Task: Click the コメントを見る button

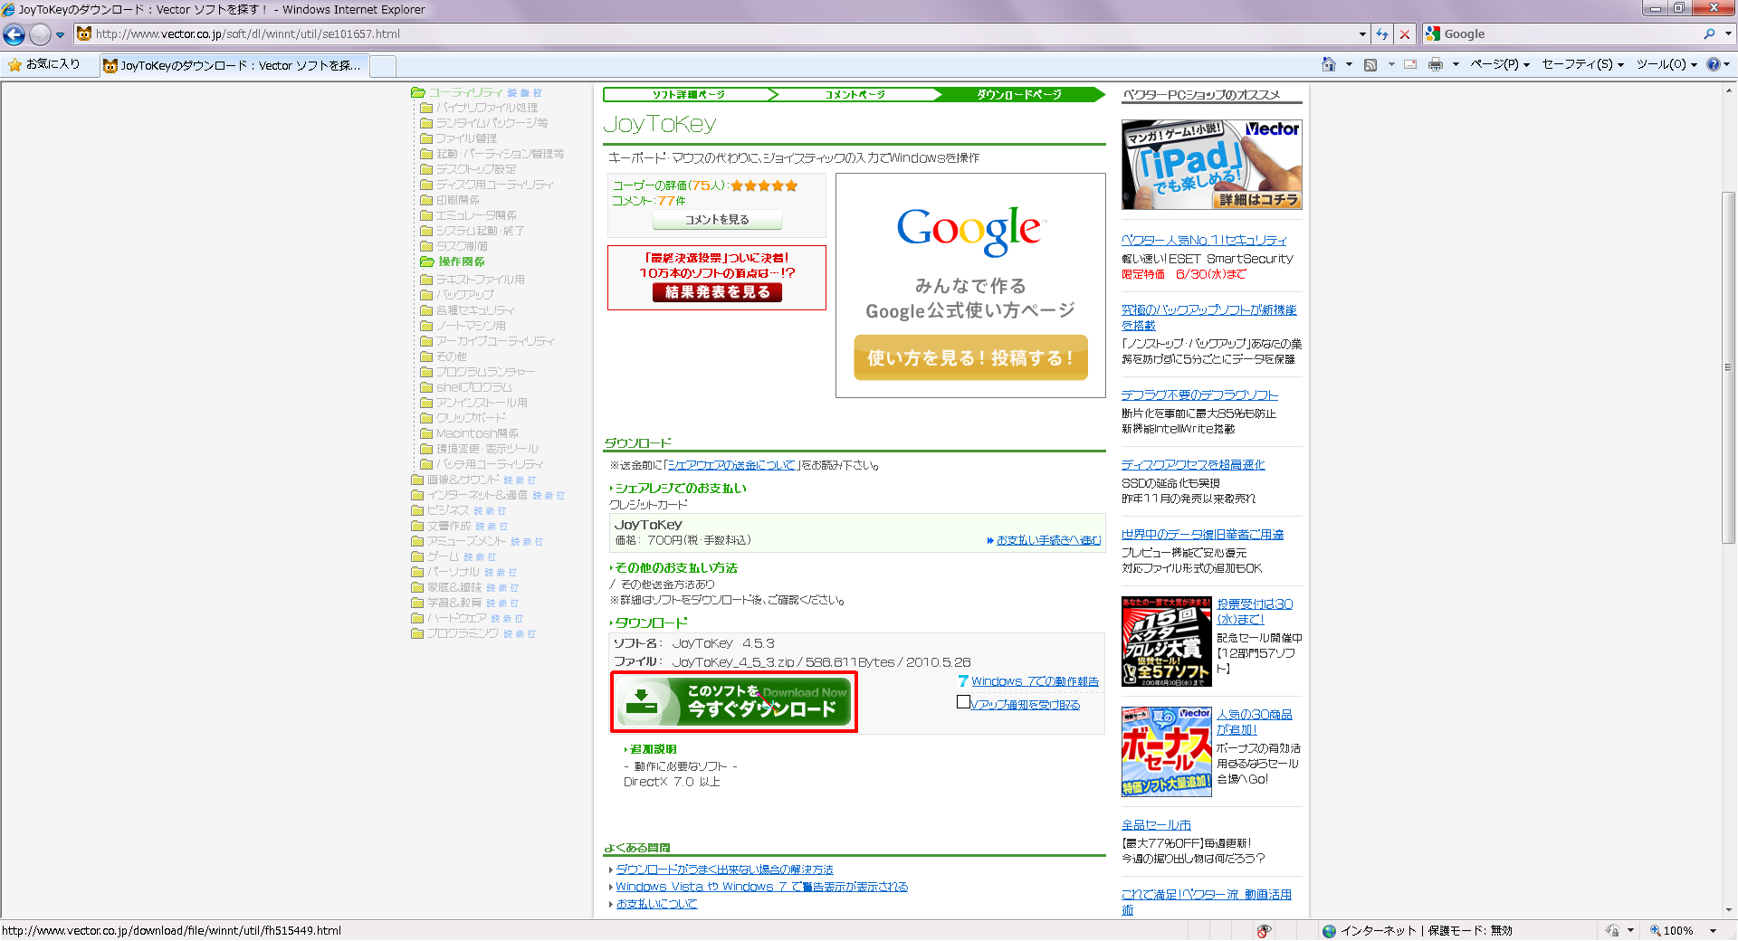Action: tap(717, 220)
